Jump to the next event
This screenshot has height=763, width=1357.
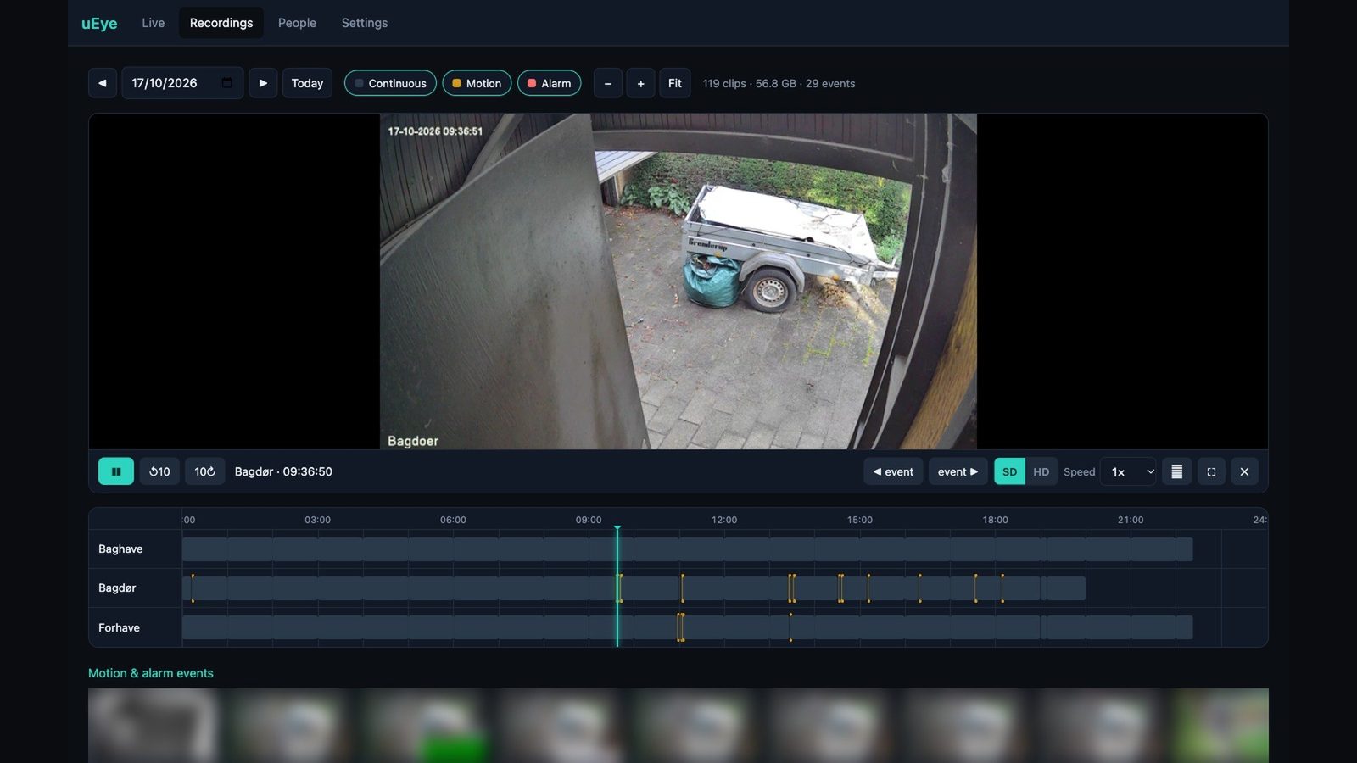[958, 471]
